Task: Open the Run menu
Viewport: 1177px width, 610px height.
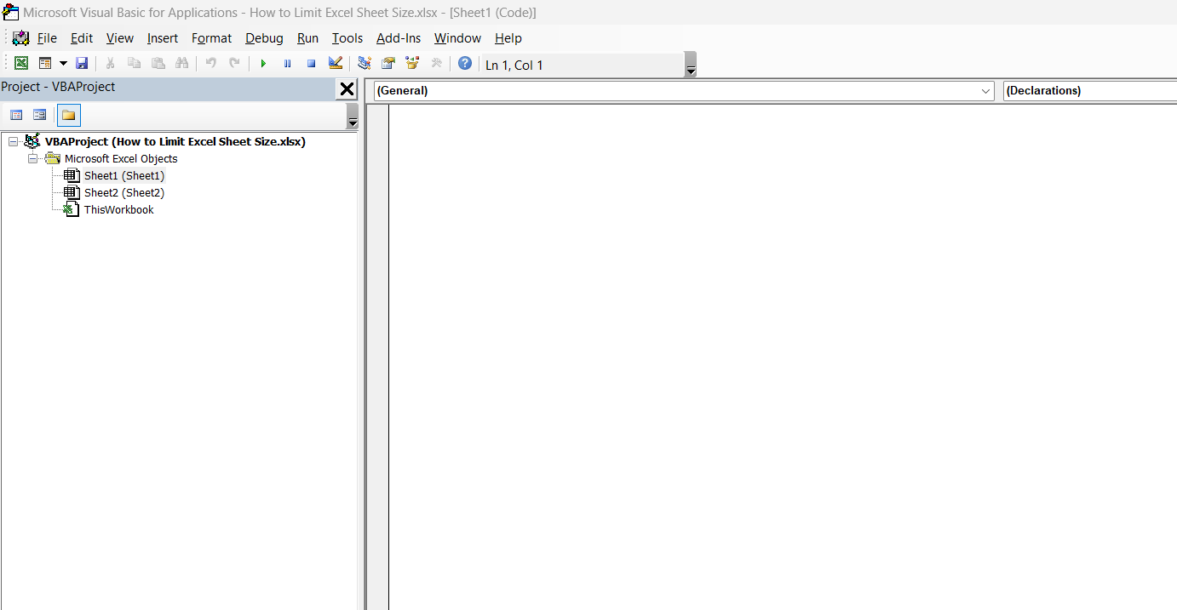Action: [x=307, y=38]
